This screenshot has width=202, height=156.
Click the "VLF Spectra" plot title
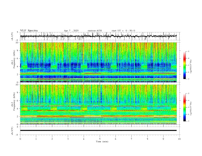pos(29,31)
